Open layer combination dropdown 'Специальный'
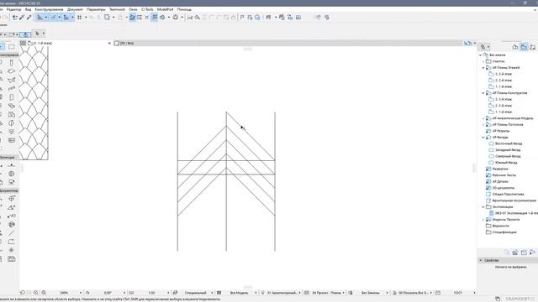538x302 pixels. pos(196,293)
